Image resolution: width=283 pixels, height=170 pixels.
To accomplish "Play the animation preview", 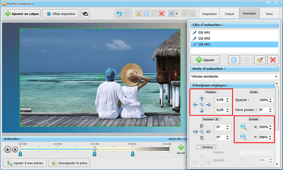I will click(7, 150).
